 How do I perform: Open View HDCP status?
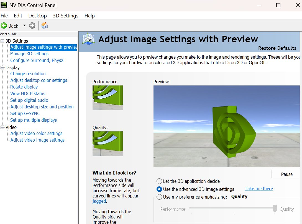[x=28, y=93]
